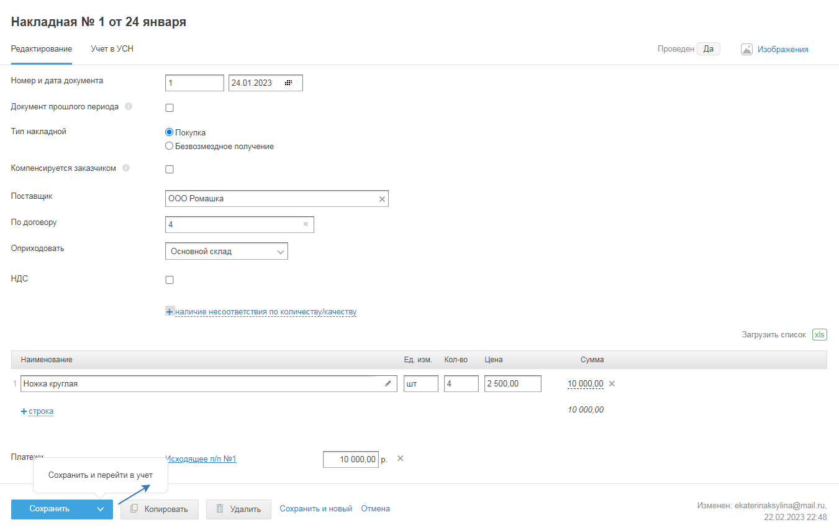Choose Сохранить и перейти в учет
This screenshot has width=839, height=530.
pos(100,475)
